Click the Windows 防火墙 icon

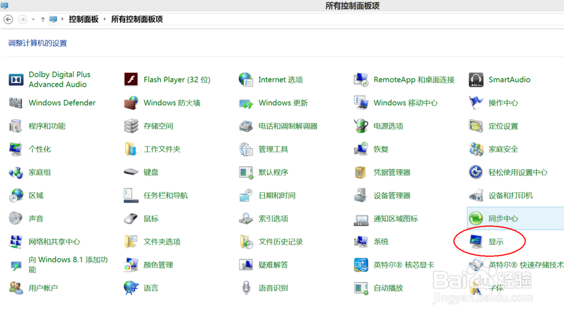click(131, 103)
